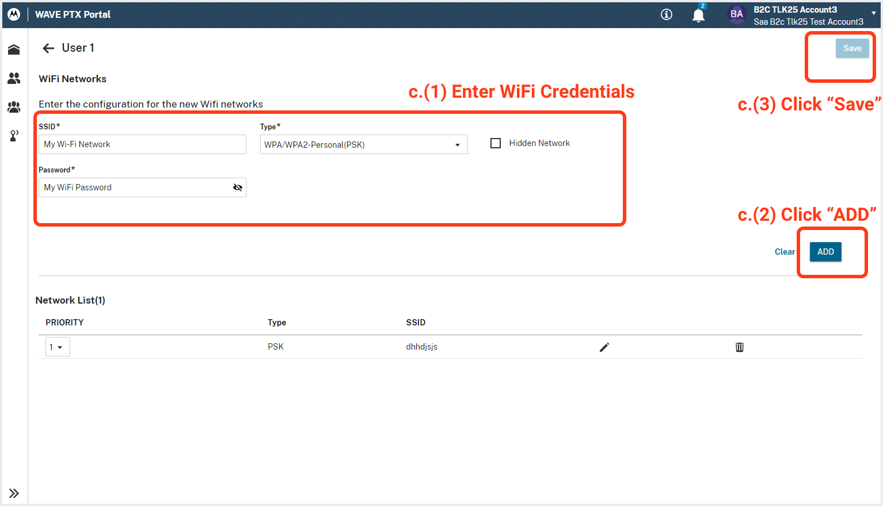This screenshot has height=506, width=883.
Task: Click inside the SSID input field
Action: coord(142,144)
